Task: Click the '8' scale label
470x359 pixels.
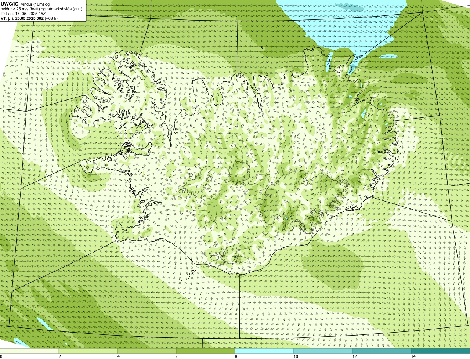Action: coord(236,356)
